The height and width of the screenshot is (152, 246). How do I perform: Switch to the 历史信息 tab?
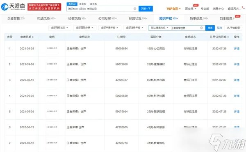click(199, 18)
